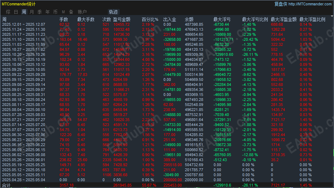
Task: Click the -20.42 % floating loss ratio
Action: coord(250,39)
